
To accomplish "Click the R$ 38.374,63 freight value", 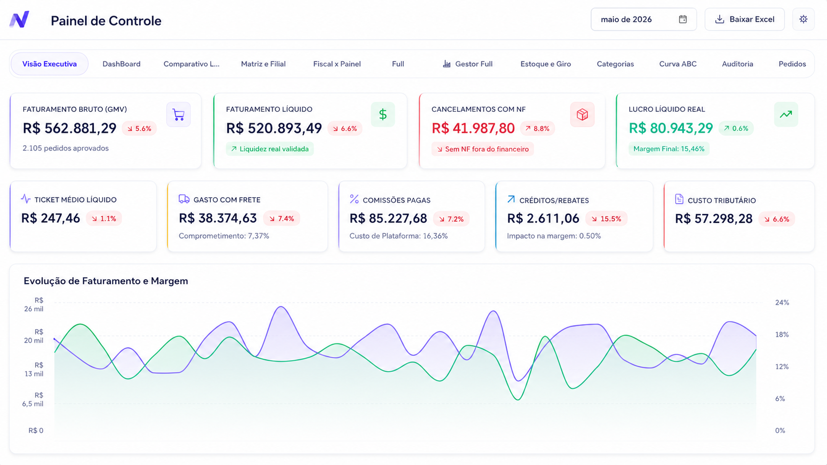I will tap(218, 218).
